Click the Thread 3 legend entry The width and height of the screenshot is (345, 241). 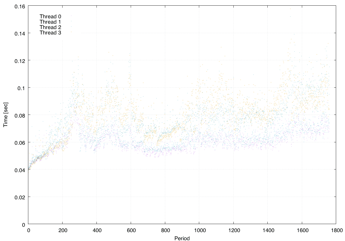(50, 33)
